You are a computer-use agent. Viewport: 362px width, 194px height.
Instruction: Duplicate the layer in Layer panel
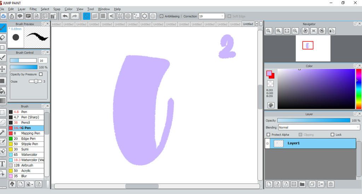(x=312, y=184)
